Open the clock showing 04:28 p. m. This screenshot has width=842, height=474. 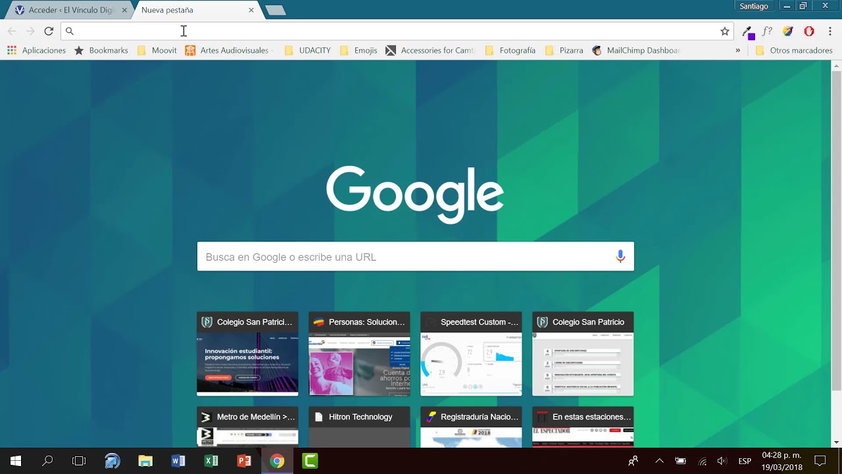(782, 461)
